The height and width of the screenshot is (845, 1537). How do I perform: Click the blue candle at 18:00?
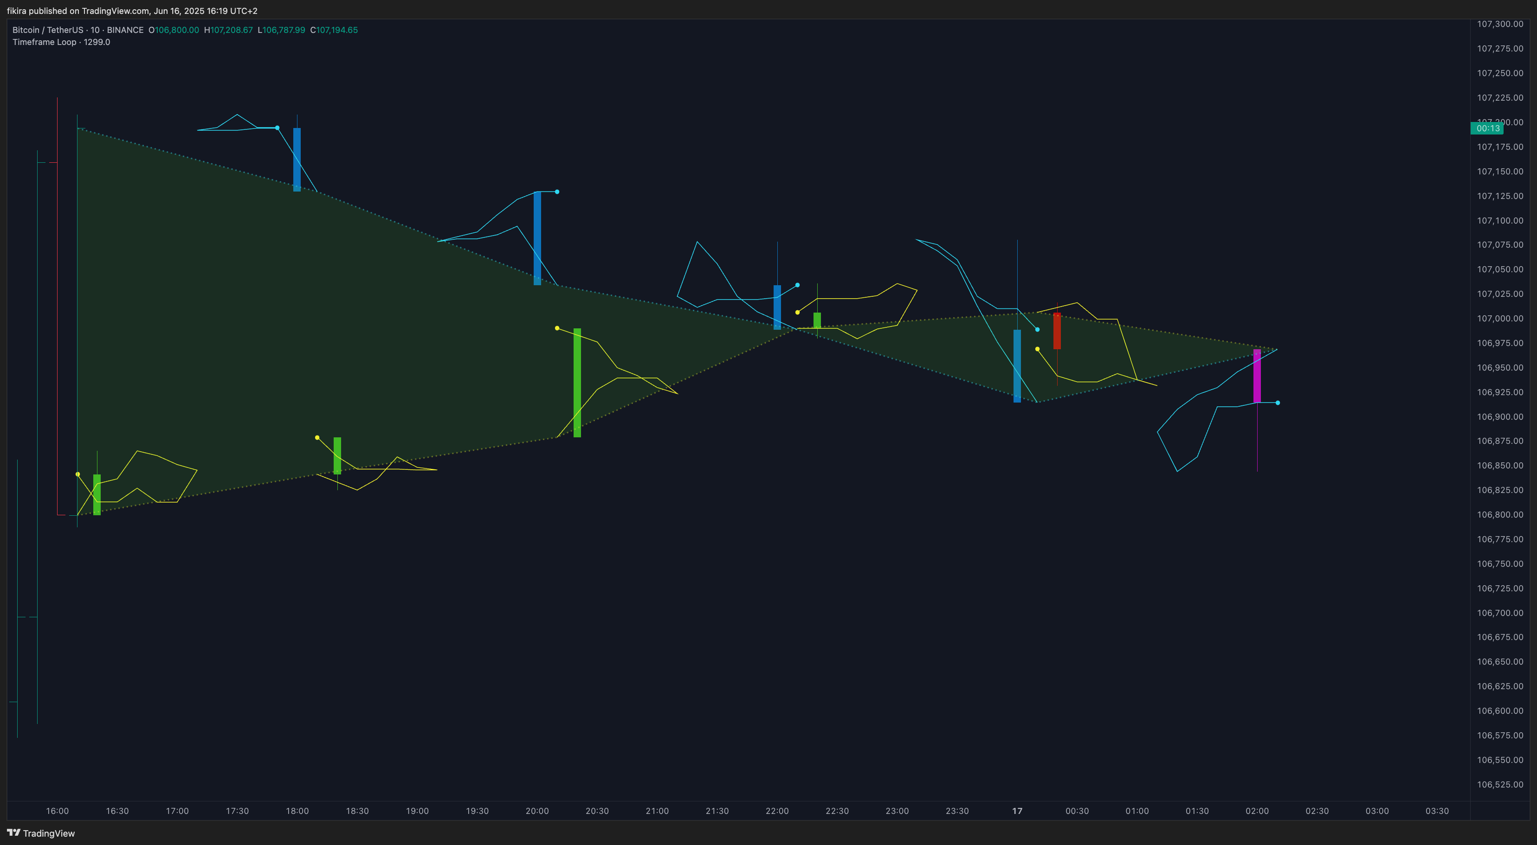[297, 159]
